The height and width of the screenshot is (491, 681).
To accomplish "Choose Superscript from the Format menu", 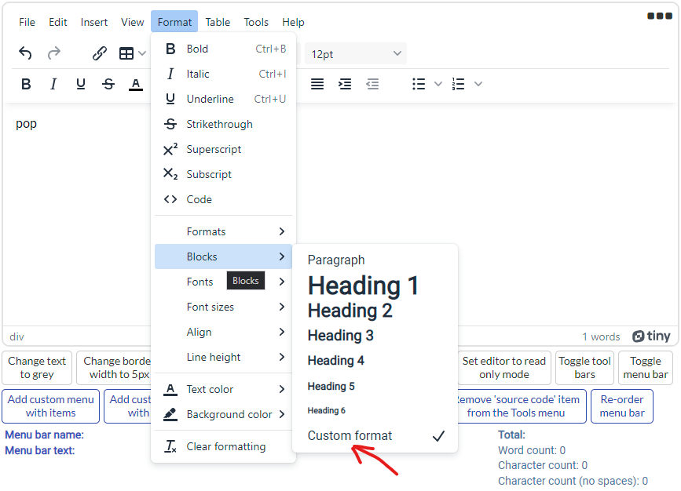I will tap(223, 149).
